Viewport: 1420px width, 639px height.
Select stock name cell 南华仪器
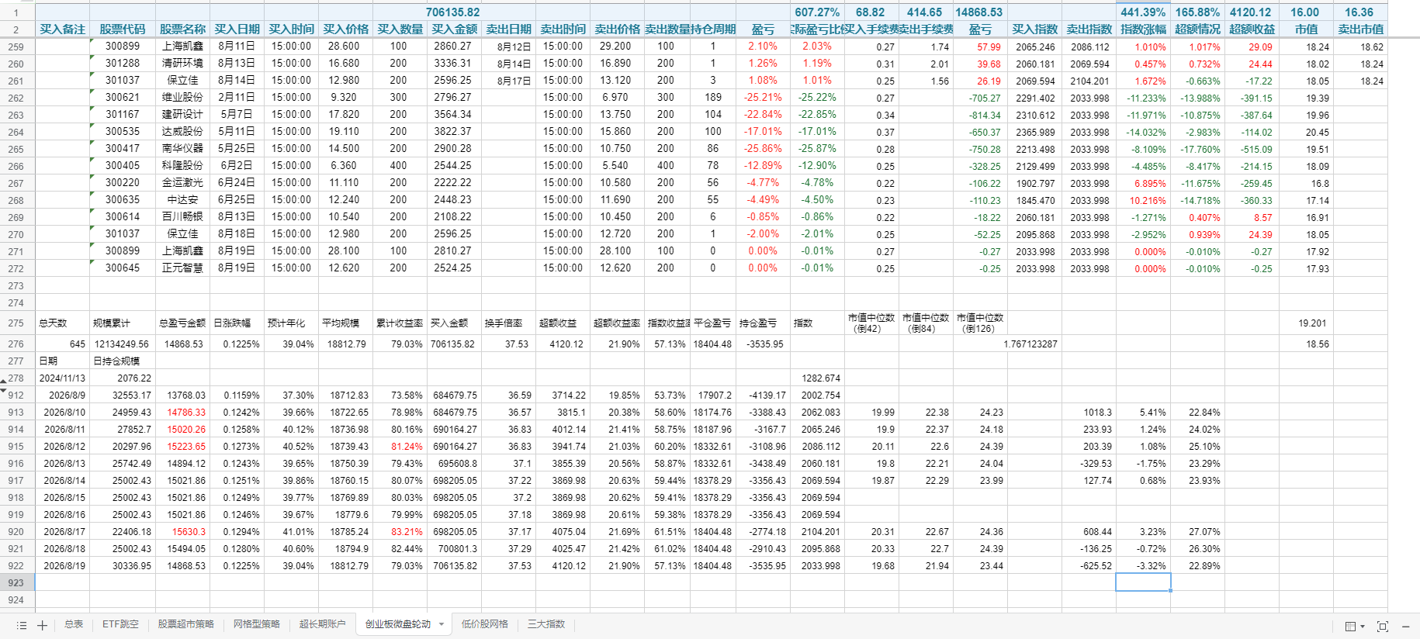pyautogui.click(x=183, y=149)
